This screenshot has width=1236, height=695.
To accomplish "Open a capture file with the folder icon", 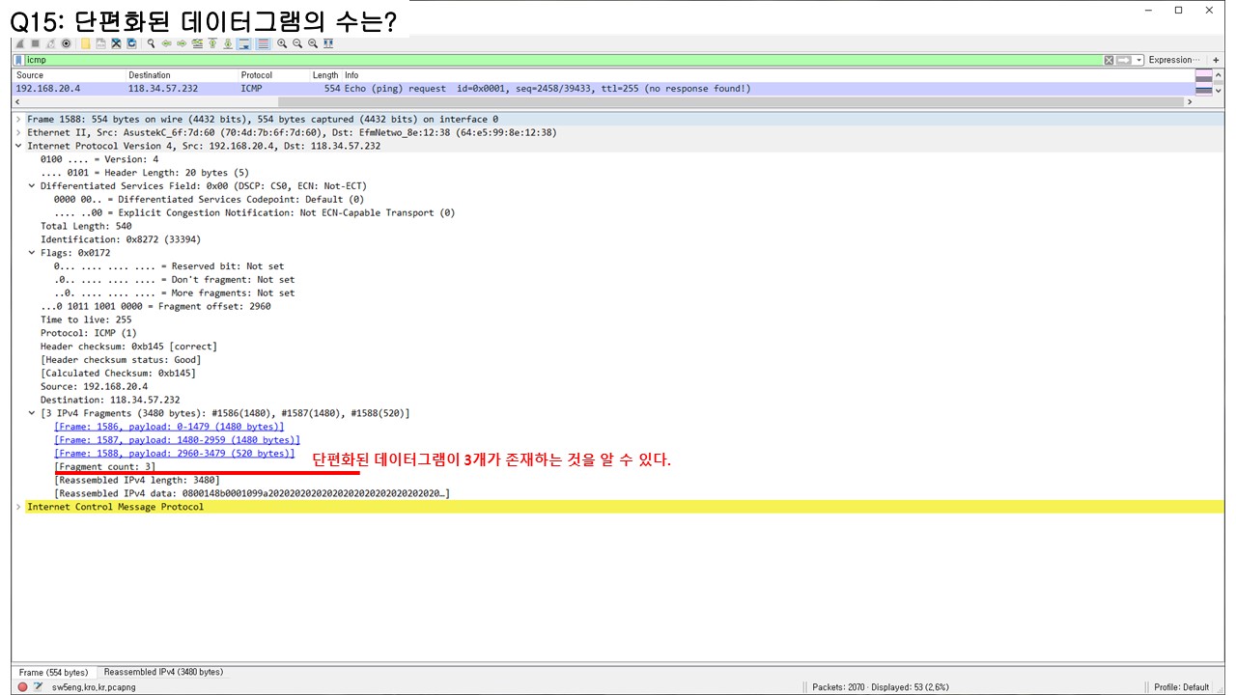I will pos(86,43).
